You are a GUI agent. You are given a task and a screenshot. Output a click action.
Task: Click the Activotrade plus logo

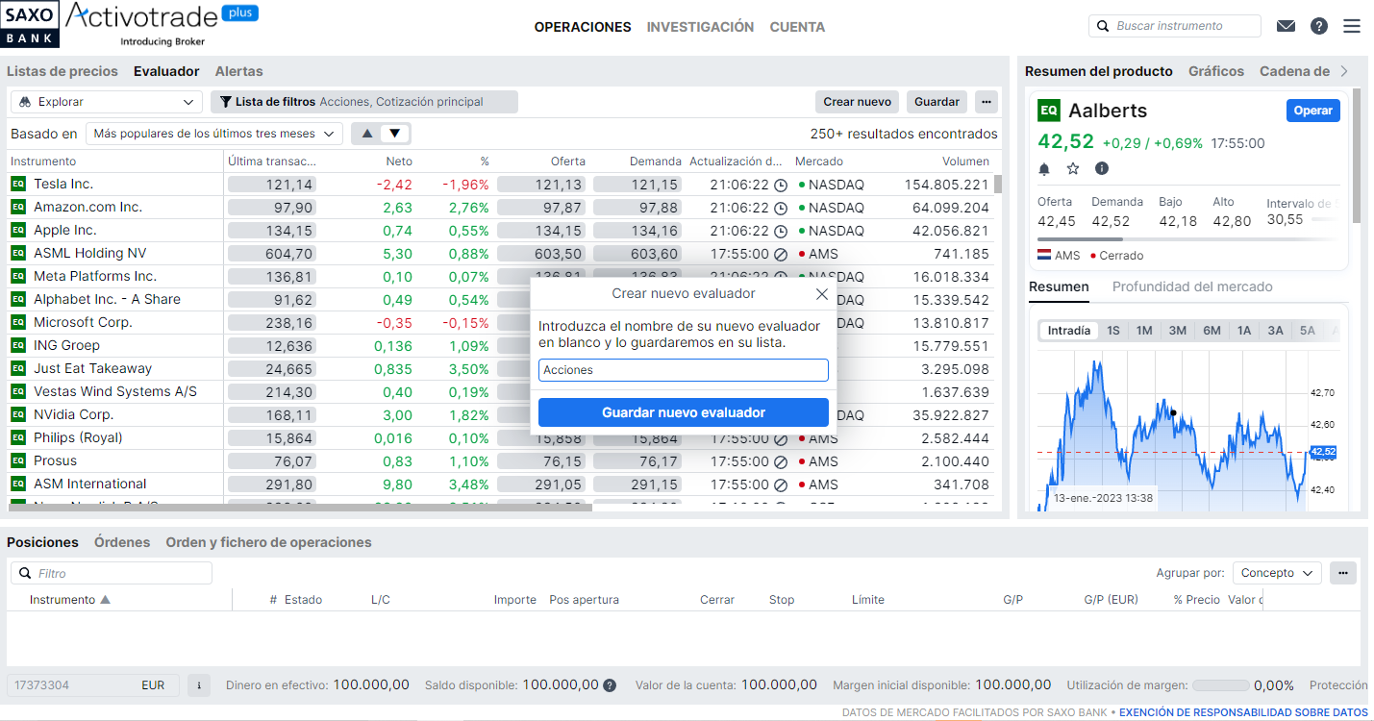coord(162,24)
